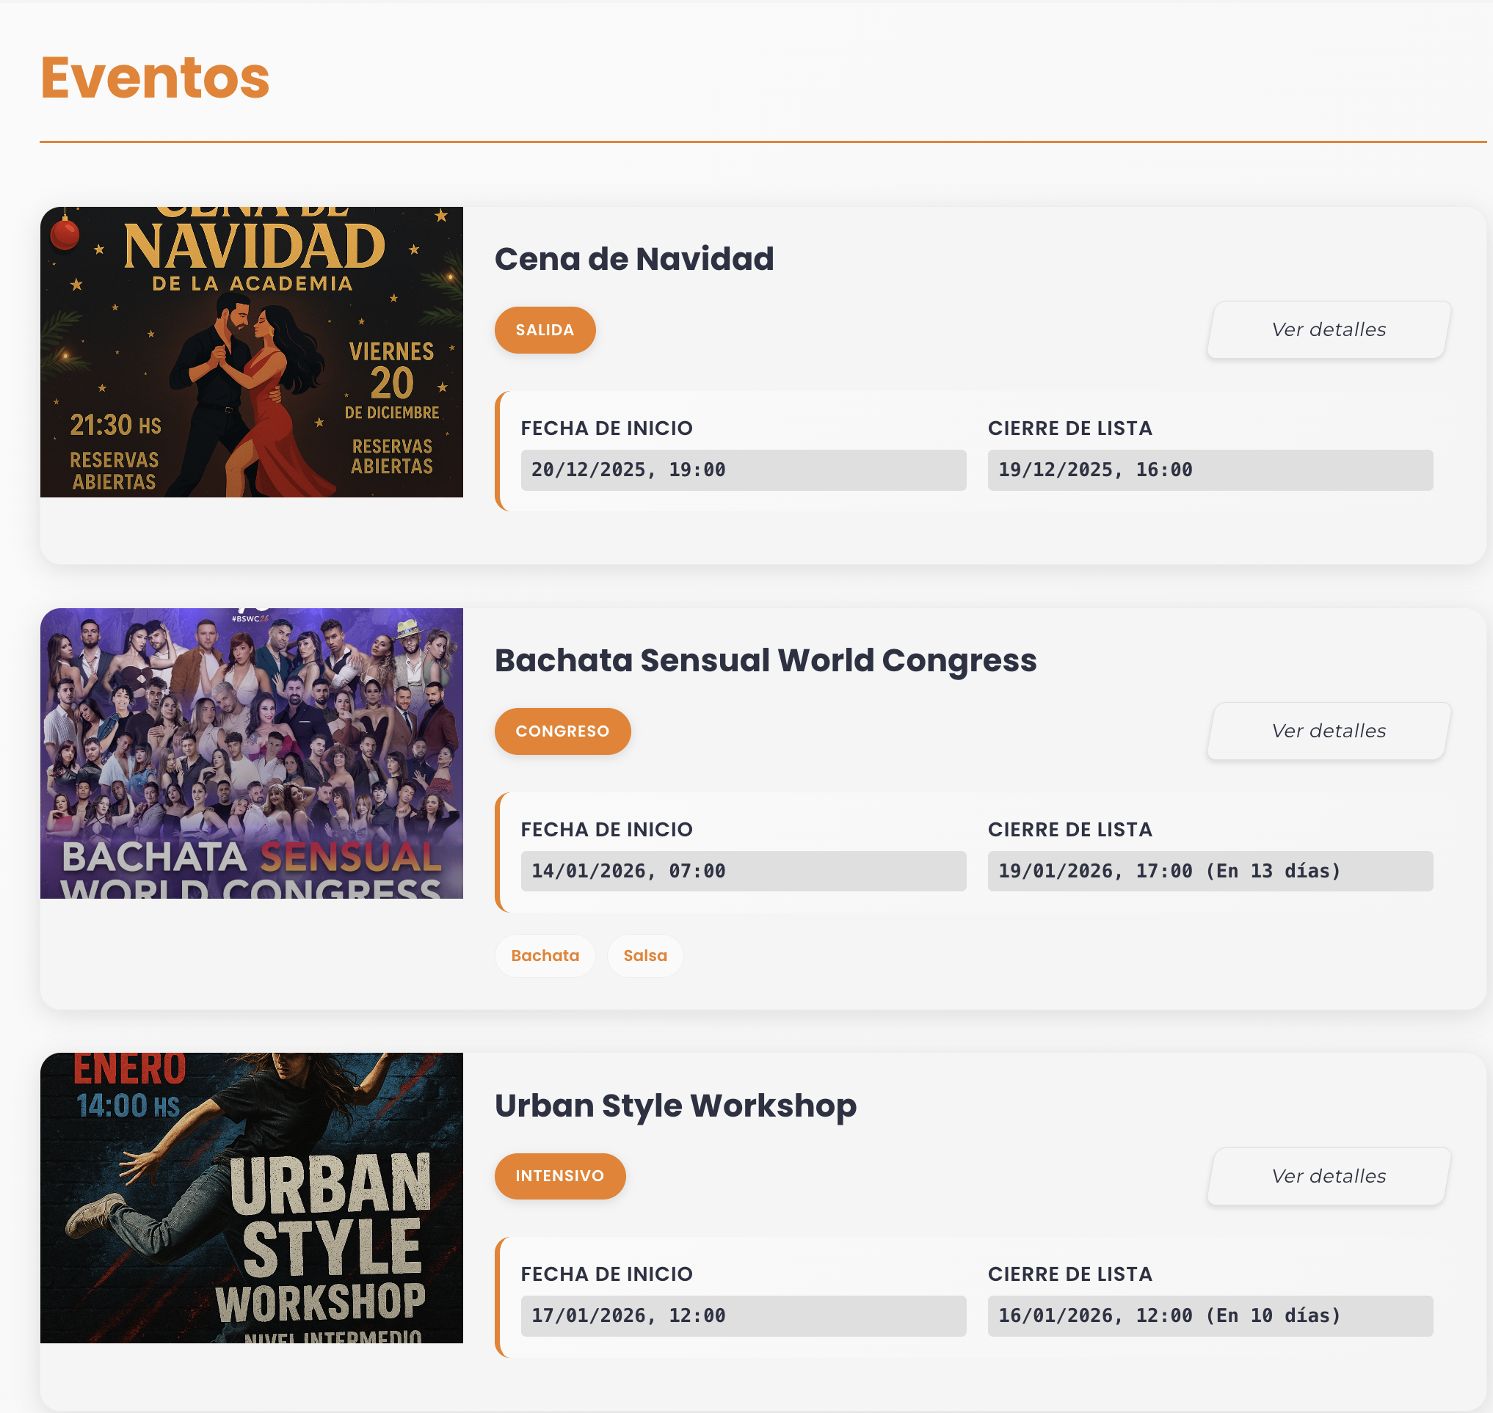Click the cierre de lista 19/12/2025, 16:00
Image resolution: width=1493 pixels, height=1413 pixels.
pyautogui.click(x=1209, y=470)
